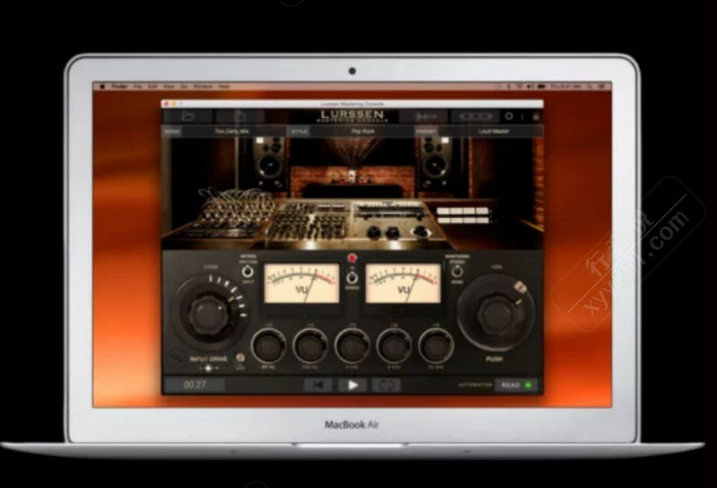Open the View menu in menu bar

click(x=168, y=86)
